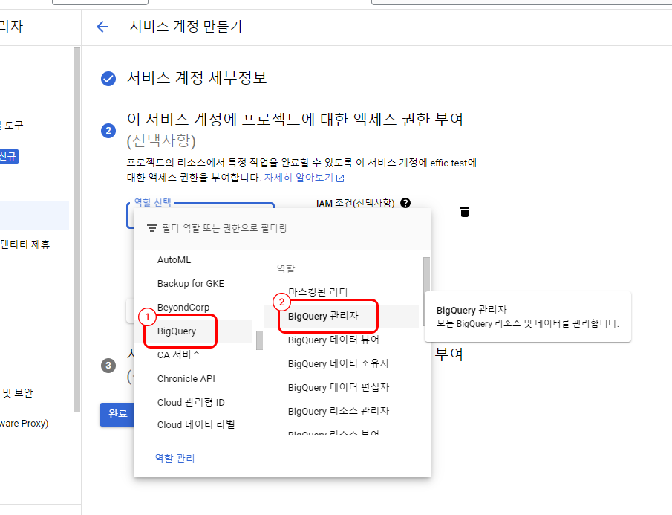Click the step 2 number badge
This screenshot has height=515, width=672.
point(108,131)
